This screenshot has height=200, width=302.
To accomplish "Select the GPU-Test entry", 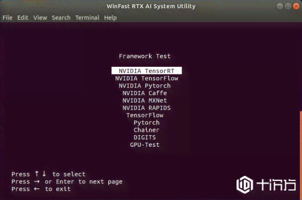I will (x=144, y=145).
